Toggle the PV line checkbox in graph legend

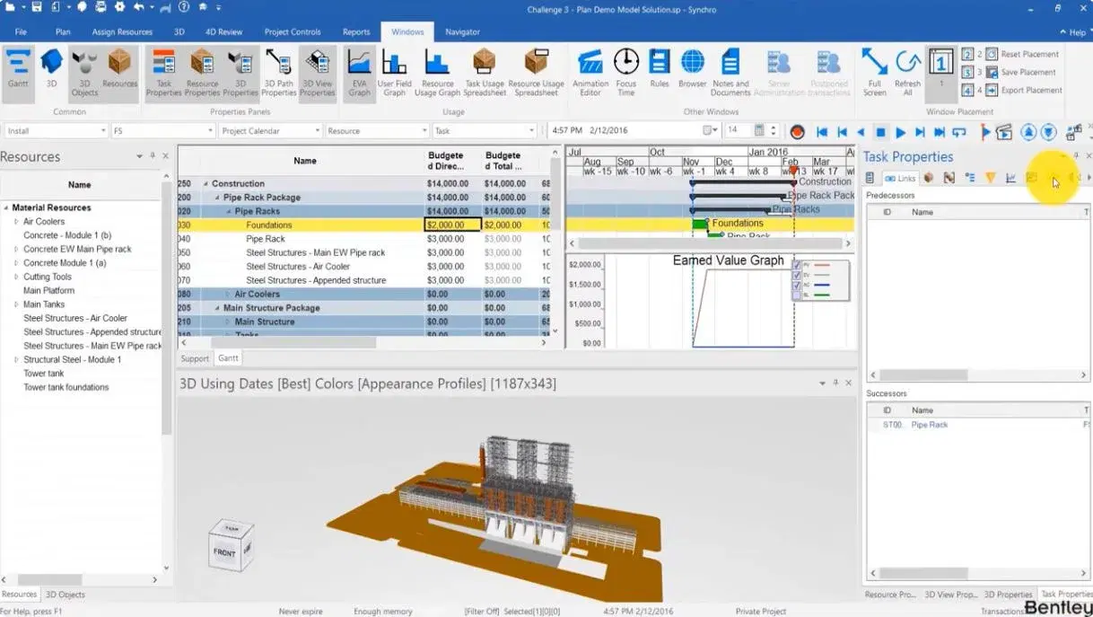797,266
